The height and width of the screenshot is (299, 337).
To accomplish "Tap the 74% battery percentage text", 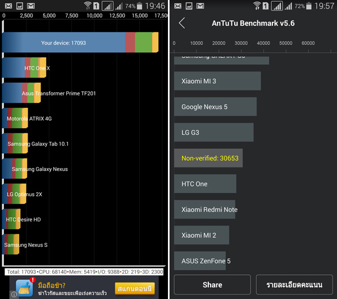I will click(130, 6).
